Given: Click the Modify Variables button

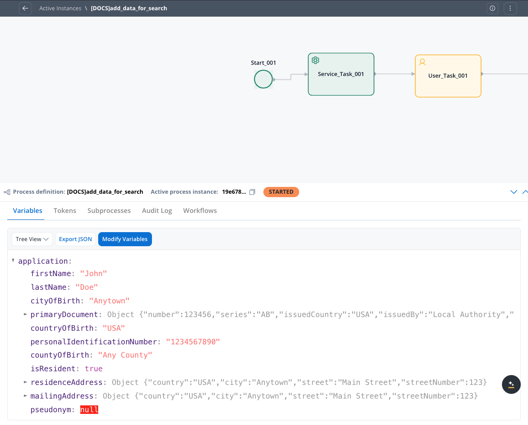Looking at the screenshot, I should 125,239.
